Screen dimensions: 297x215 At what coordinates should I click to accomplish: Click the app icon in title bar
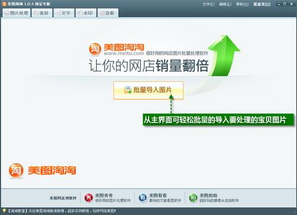(x=4, y=4)
